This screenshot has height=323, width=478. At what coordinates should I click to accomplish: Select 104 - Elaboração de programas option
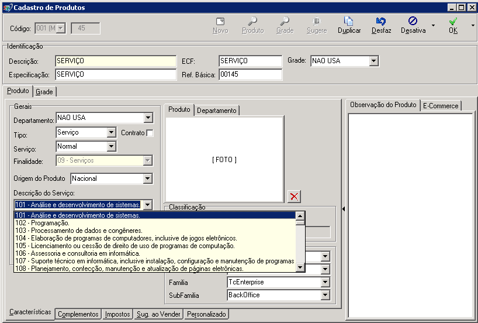tap(155, 238)
